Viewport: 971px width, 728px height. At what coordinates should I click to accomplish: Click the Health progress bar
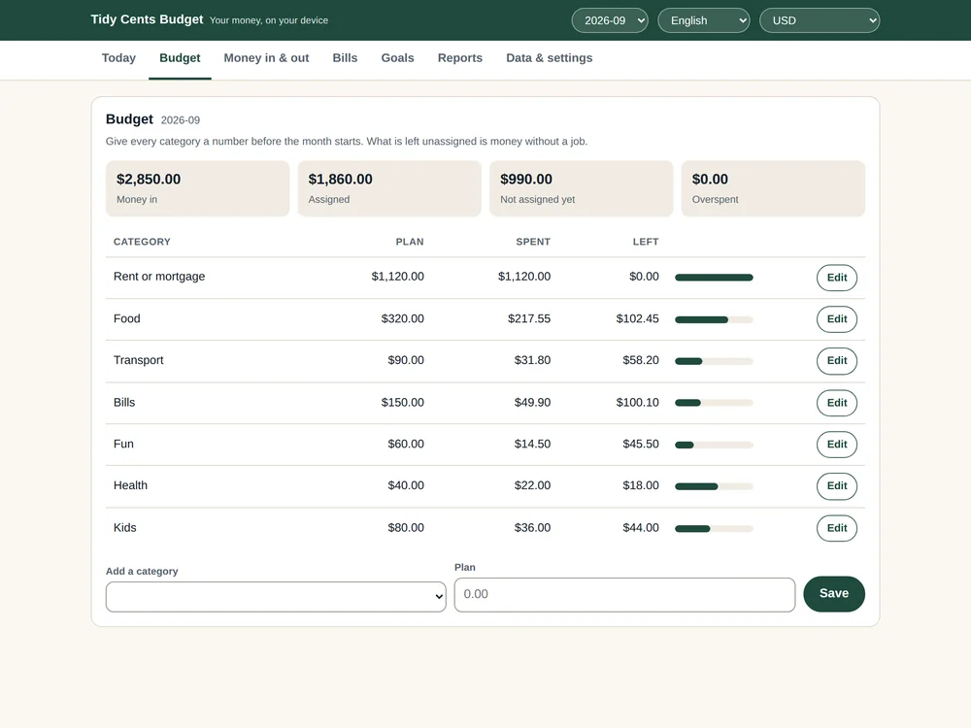pos(714,486)
